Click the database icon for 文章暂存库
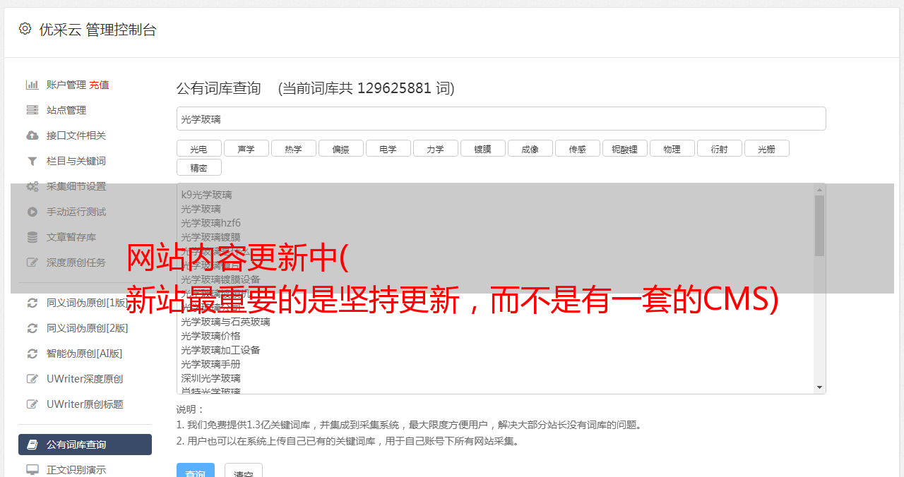 [32, 237]
